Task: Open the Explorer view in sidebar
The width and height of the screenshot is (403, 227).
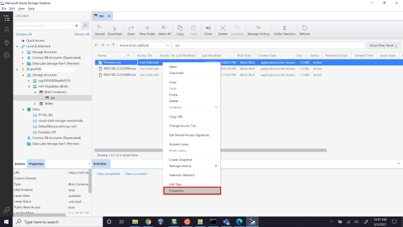Action: [x=7, y=18]
